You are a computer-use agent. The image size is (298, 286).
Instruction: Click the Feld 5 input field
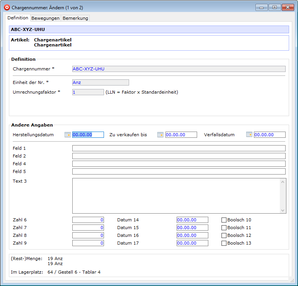tap(179, 171)
